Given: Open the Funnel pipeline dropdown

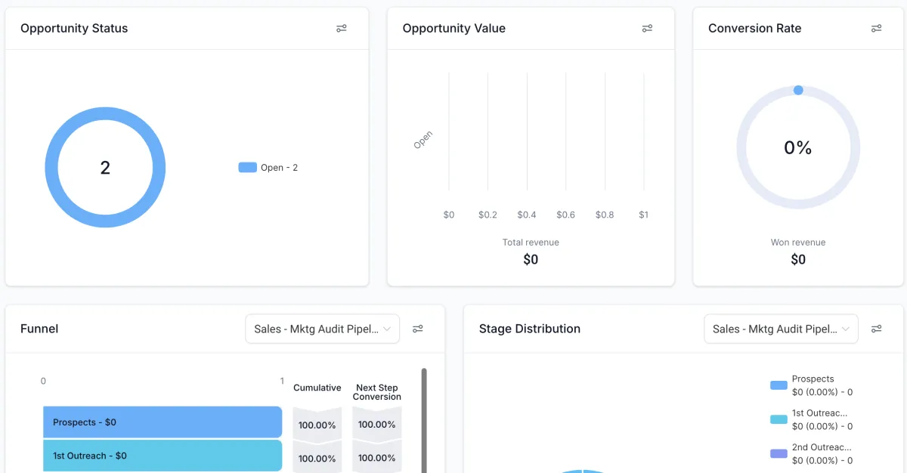Looking at the screenshot, I should pyautogui.click(x=322, y=329).
